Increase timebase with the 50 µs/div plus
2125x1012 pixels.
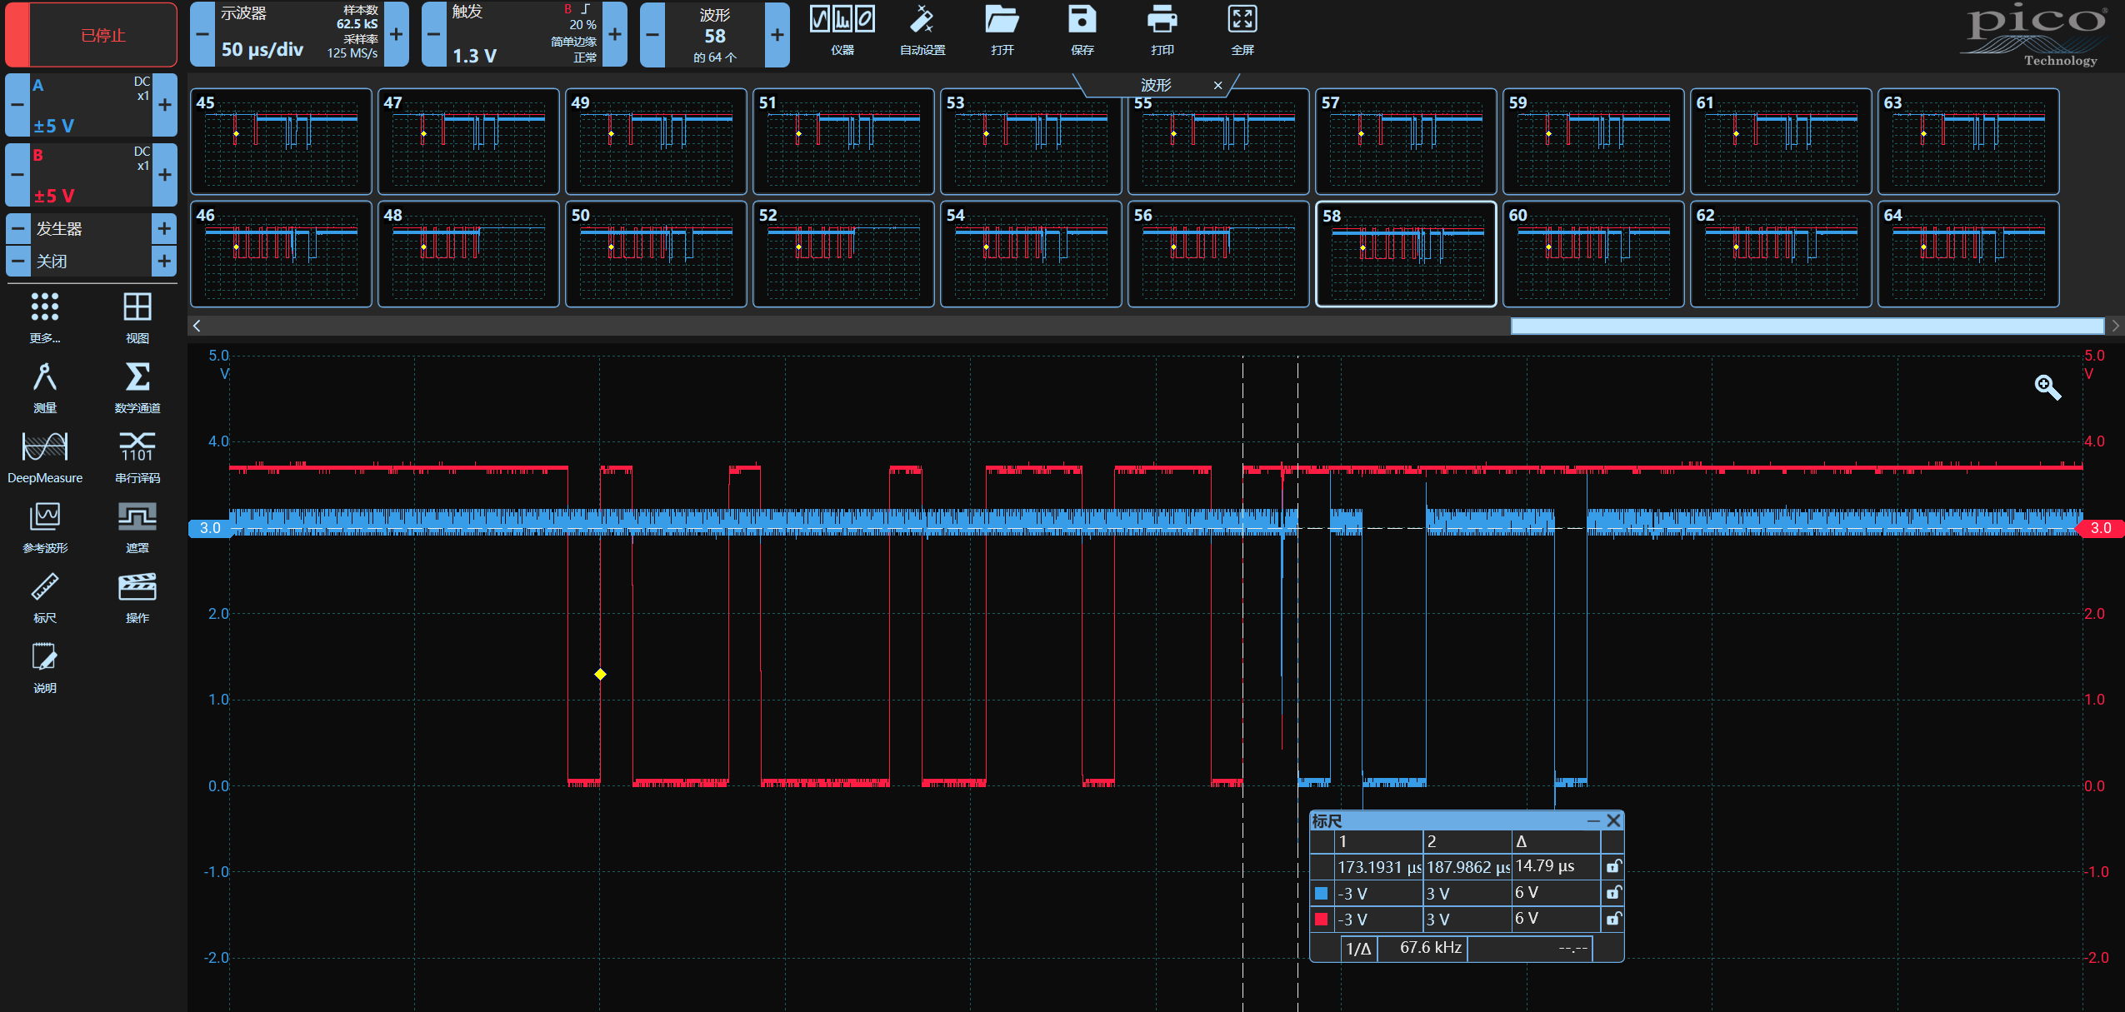(397, 35)
